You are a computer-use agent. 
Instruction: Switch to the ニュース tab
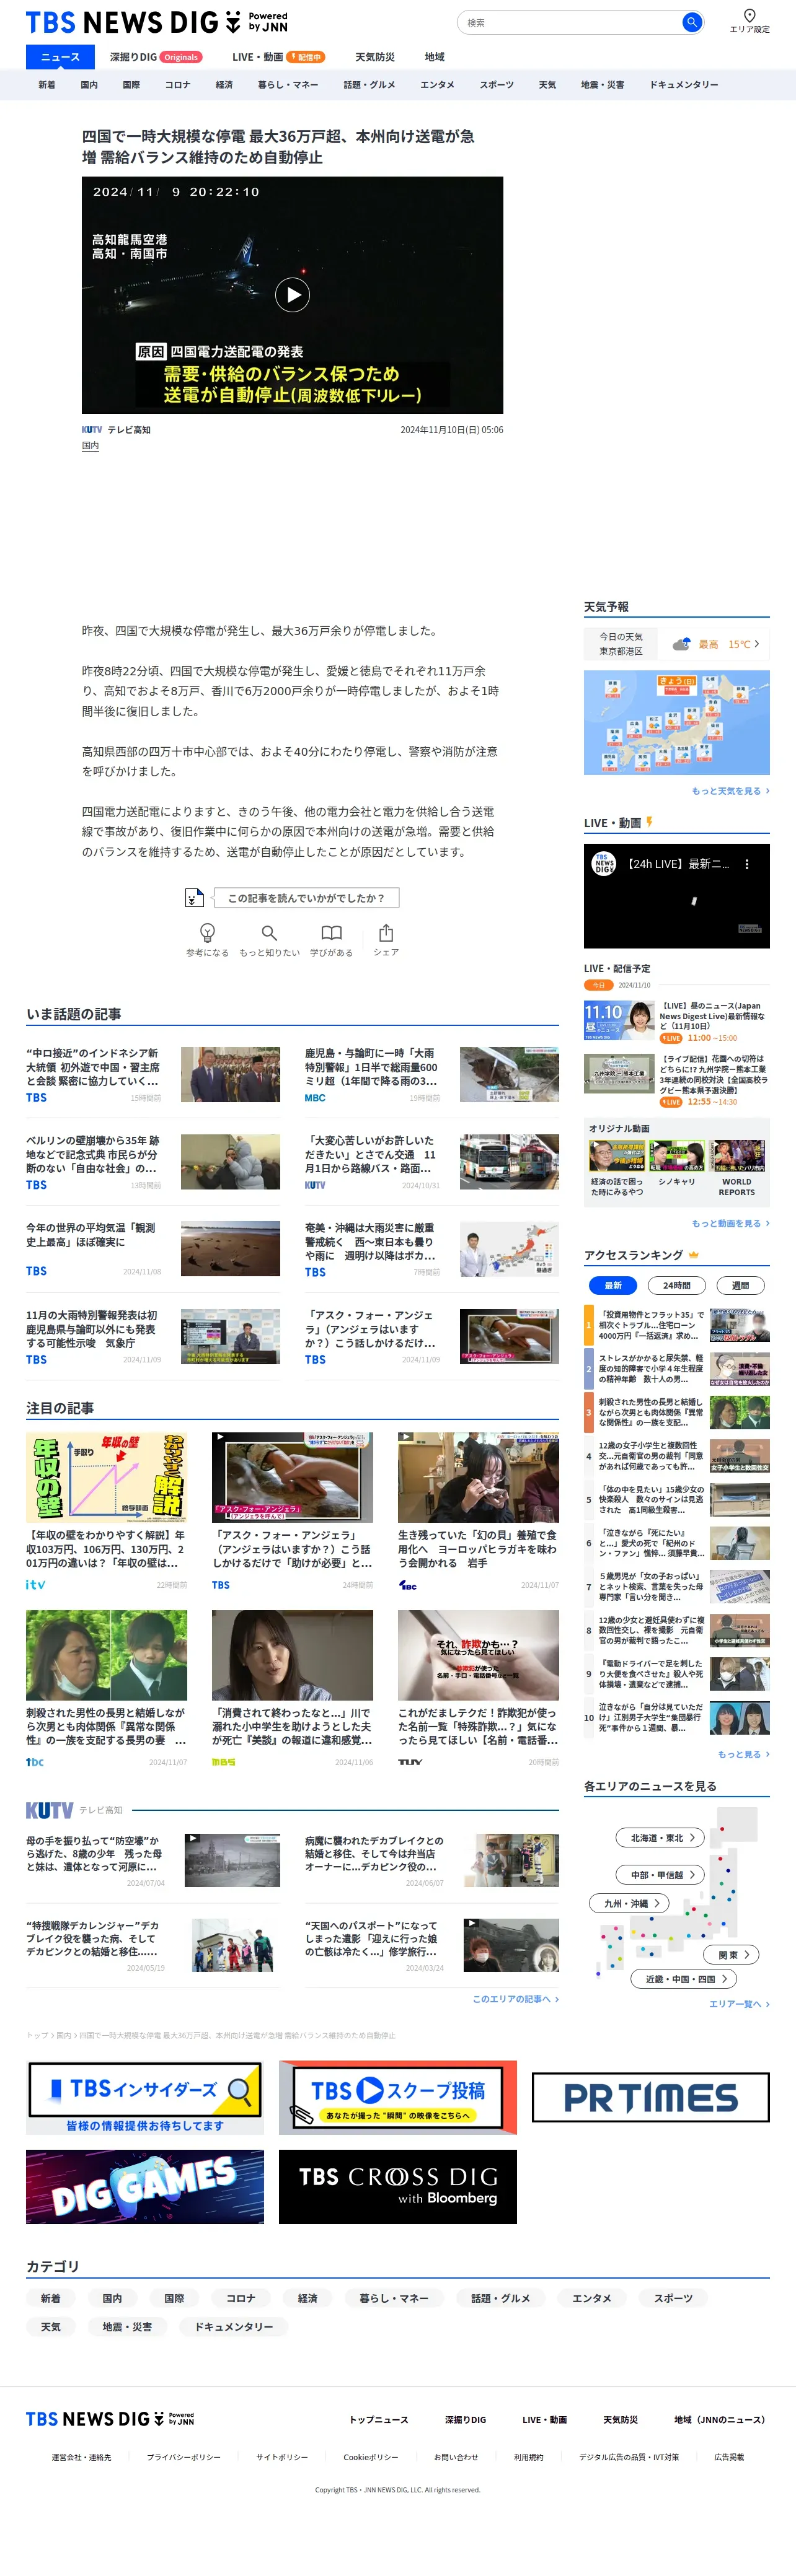pyautogui.click(x=60, y=57)
